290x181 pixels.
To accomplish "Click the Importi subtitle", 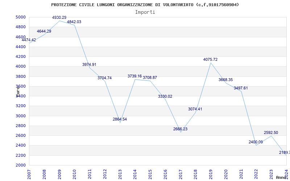I will (x=145, y=12).
